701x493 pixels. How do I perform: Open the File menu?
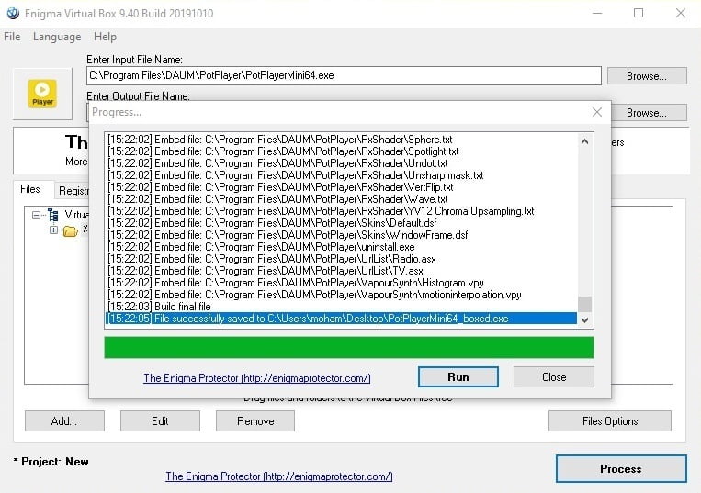pyautogui.click(x=12, y=37)
